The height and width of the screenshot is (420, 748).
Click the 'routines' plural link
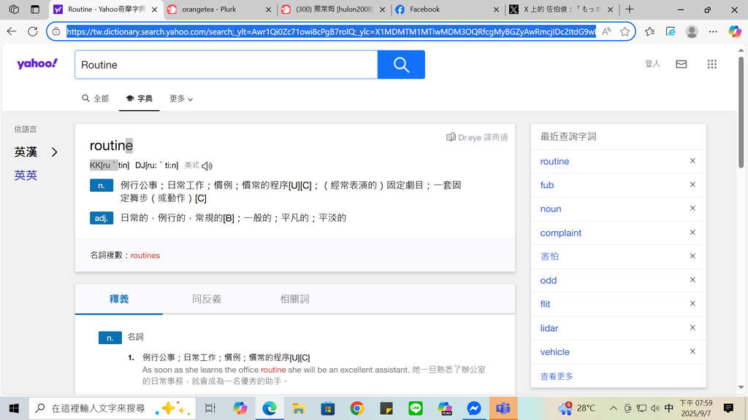(x=145, y=255)
